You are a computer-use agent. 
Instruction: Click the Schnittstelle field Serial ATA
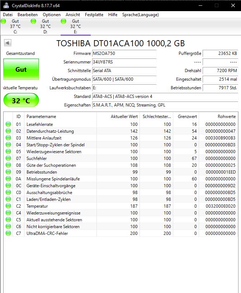(124, 71)
